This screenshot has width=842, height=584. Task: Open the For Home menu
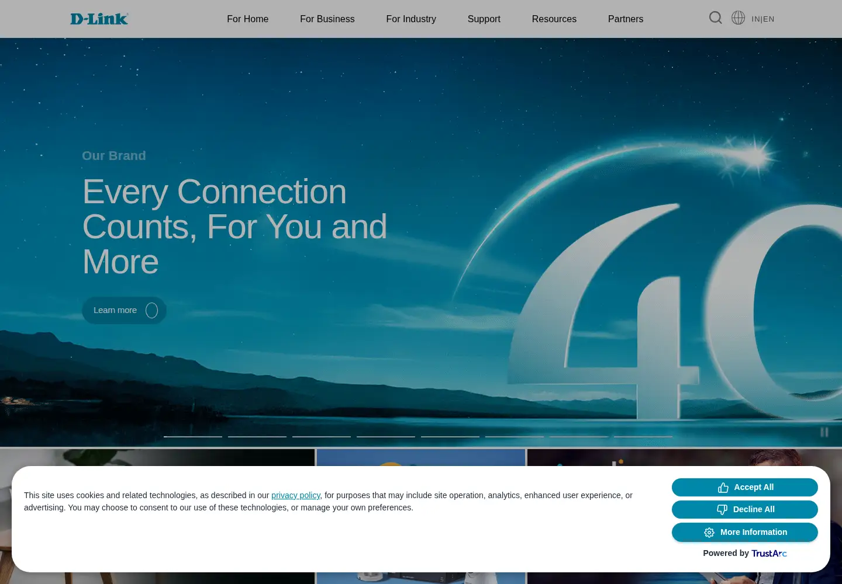(x=248, y=19)
